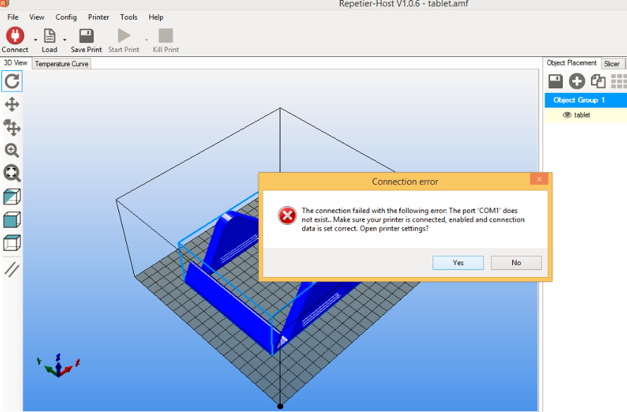Select the Move viewpoint arrows tool
This screenshot has height=412, width=627.
pyautogui.click(x=12, y=105)
